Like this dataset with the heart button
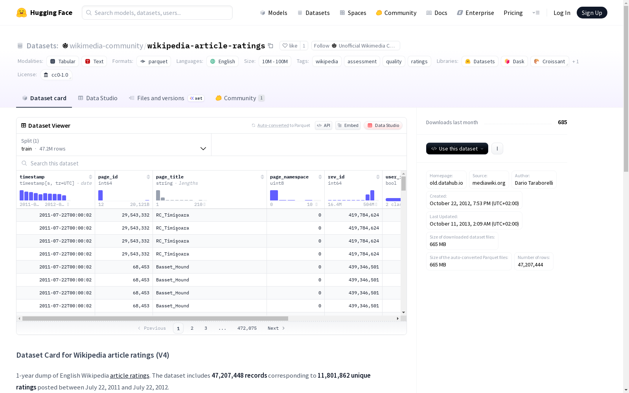Image resolution: width=629 pixels, height=393 pixels. 290,46
